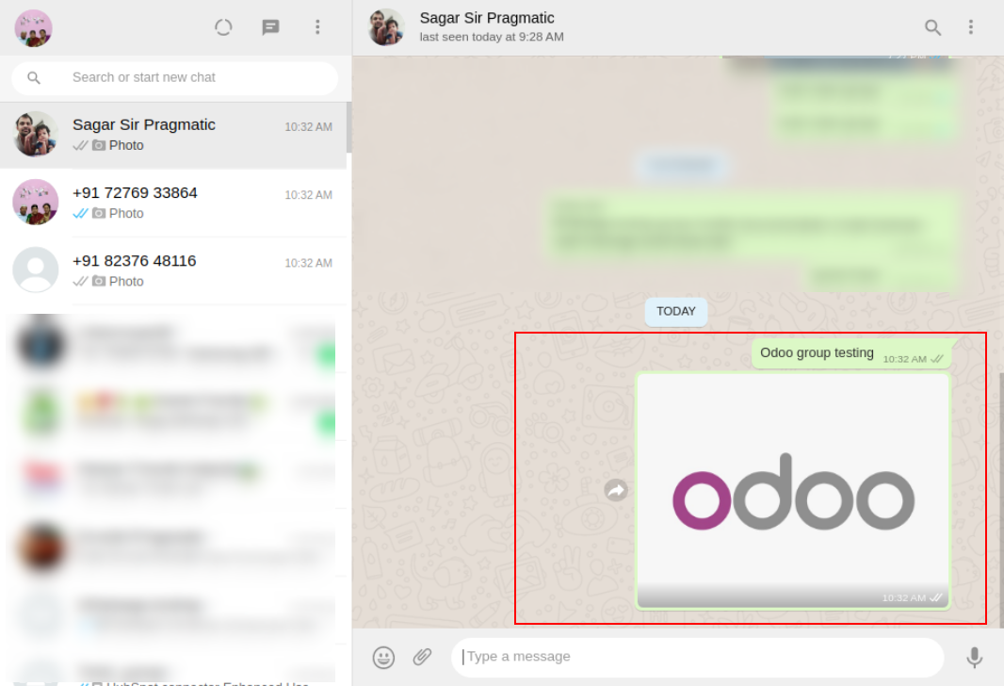Click the search magnifier in sidebar search box

34,77
